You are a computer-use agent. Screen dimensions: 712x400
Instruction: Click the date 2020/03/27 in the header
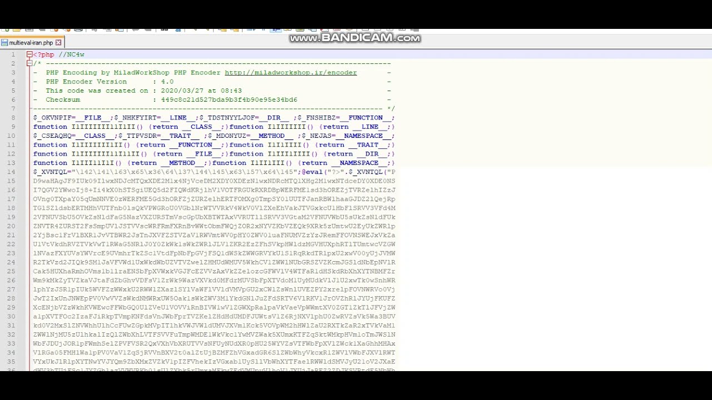pos(182,91)
